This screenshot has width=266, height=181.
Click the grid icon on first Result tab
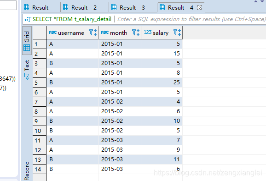pyautogui.click(x=27, y=7)
